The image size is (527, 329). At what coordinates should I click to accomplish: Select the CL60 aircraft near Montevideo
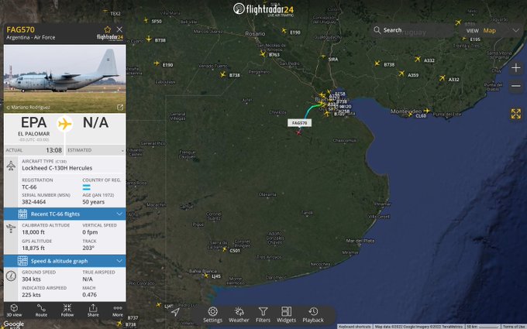(x=411, y=115)
